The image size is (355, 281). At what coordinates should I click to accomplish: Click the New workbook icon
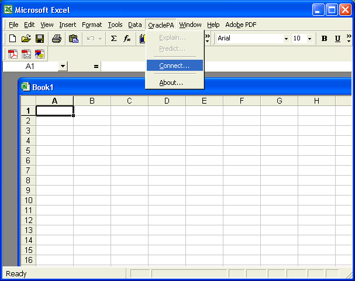(12, 39)
